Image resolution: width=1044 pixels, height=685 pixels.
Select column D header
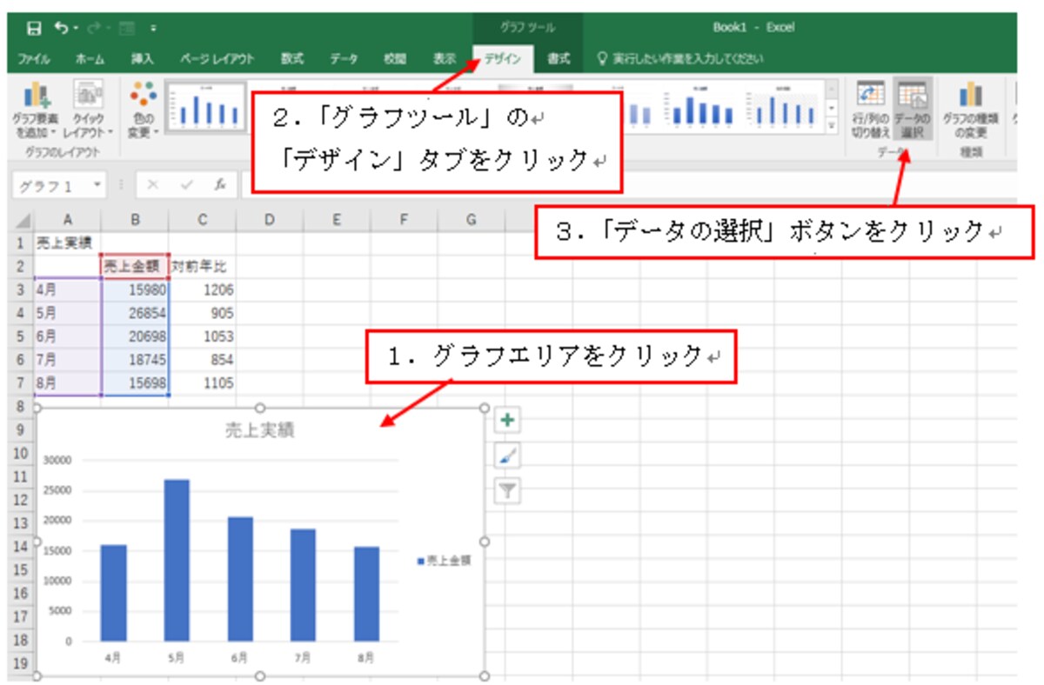click(x=269, y=221)
